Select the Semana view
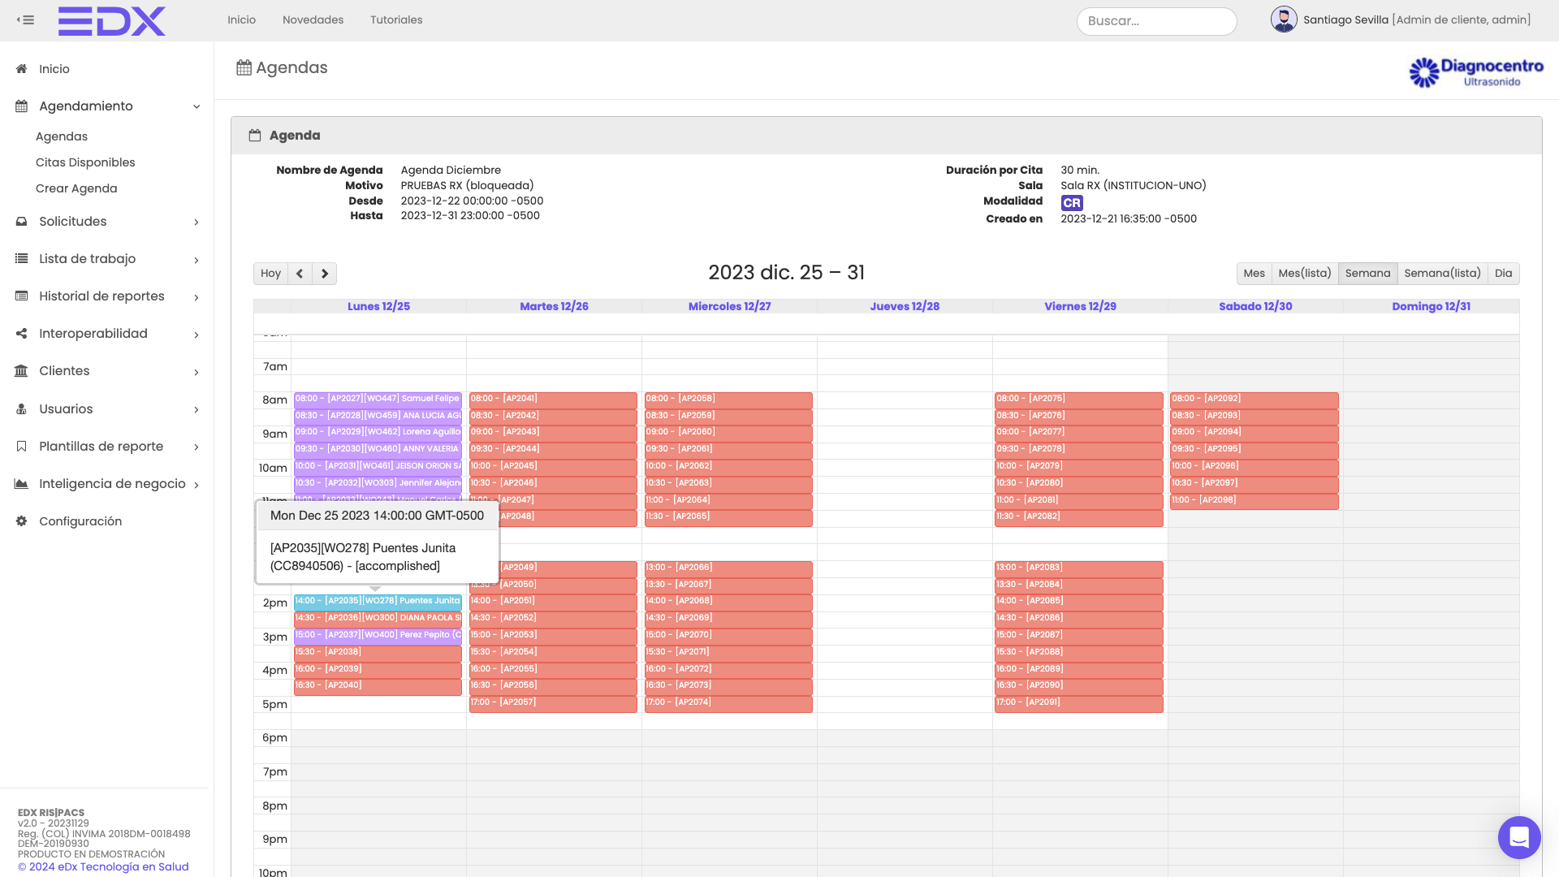1559x877 pixels. coord(1367,274)
